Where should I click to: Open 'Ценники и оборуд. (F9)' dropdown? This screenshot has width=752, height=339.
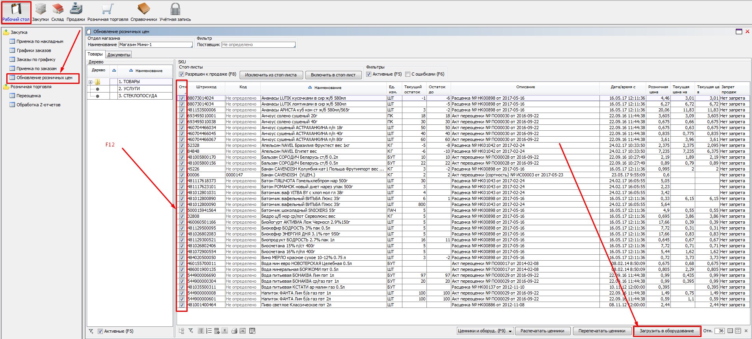(x=485, y=331)
